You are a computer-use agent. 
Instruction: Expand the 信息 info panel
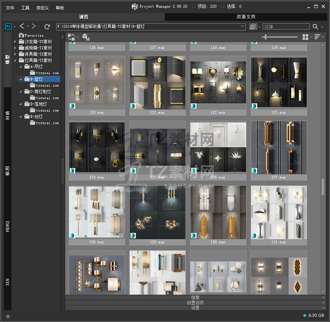(195, 297)
